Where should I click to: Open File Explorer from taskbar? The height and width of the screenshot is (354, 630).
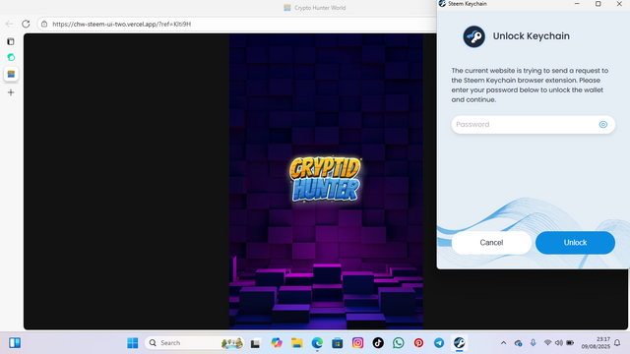pos(297,343)
